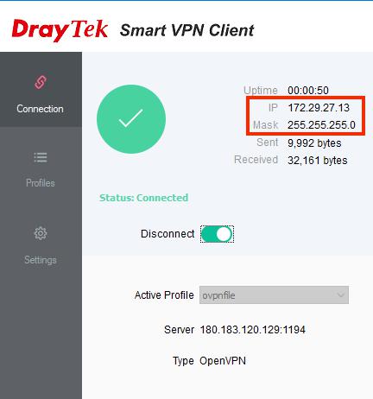Screen dimensions: 373x399
Task: Click the DrayTek logo
Action: coord(60,30)
